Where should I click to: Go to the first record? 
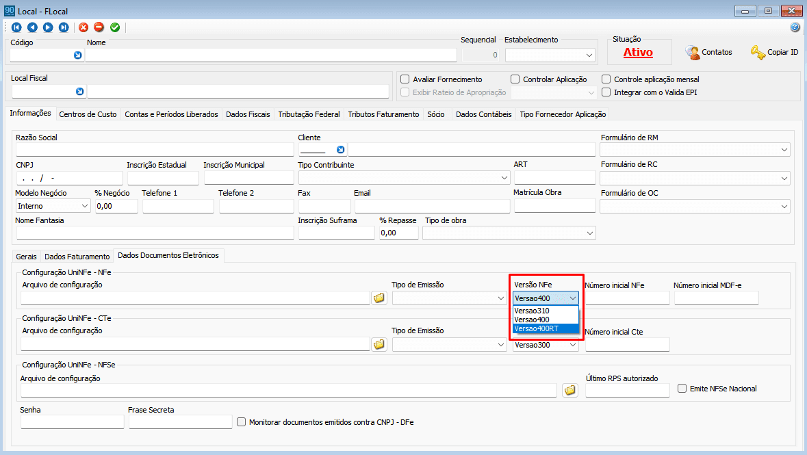coord(16,27)
